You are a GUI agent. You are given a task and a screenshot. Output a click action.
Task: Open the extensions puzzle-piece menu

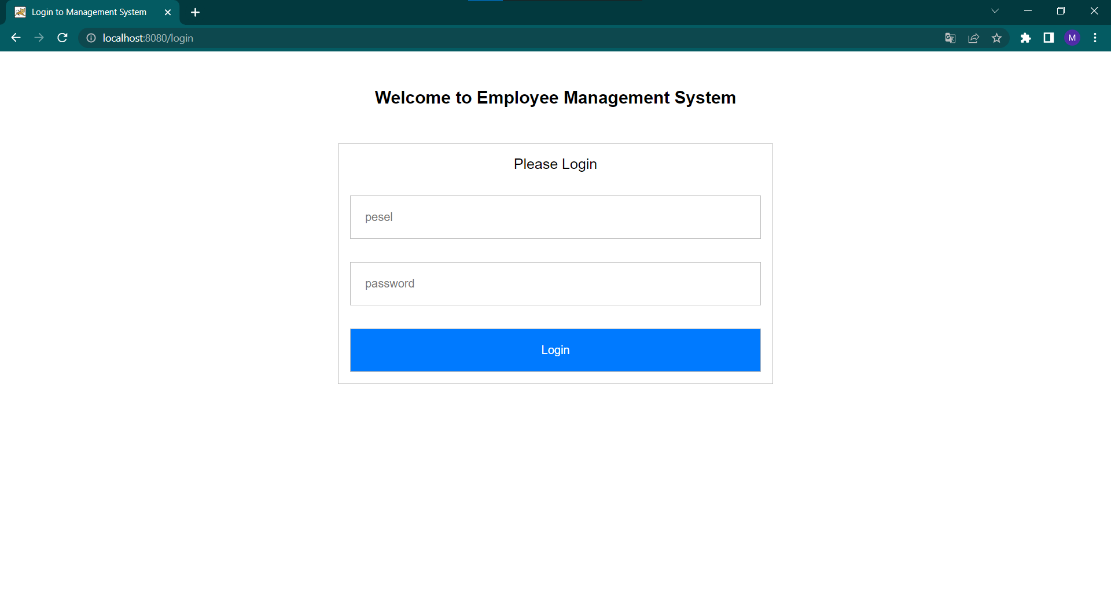(1026, 38)
